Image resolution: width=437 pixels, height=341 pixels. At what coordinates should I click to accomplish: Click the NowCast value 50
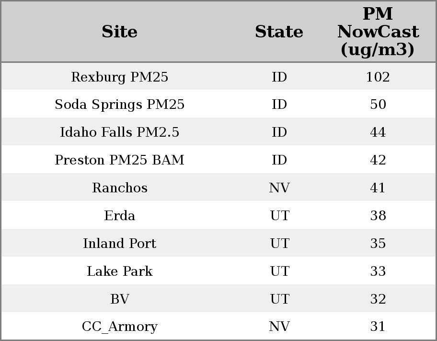378,105
